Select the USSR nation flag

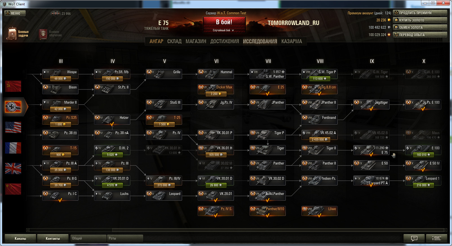[13, 86]
